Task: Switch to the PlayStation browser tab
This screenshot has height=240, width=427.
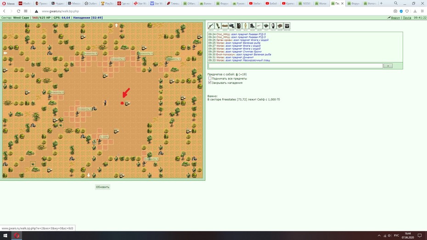Action: [107, 3]
